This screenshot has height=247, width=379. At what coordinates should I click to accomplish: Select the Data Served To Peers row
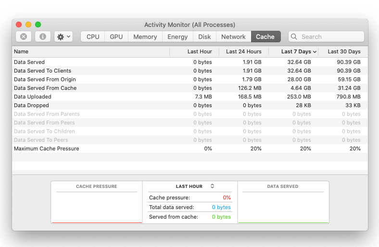190,140
